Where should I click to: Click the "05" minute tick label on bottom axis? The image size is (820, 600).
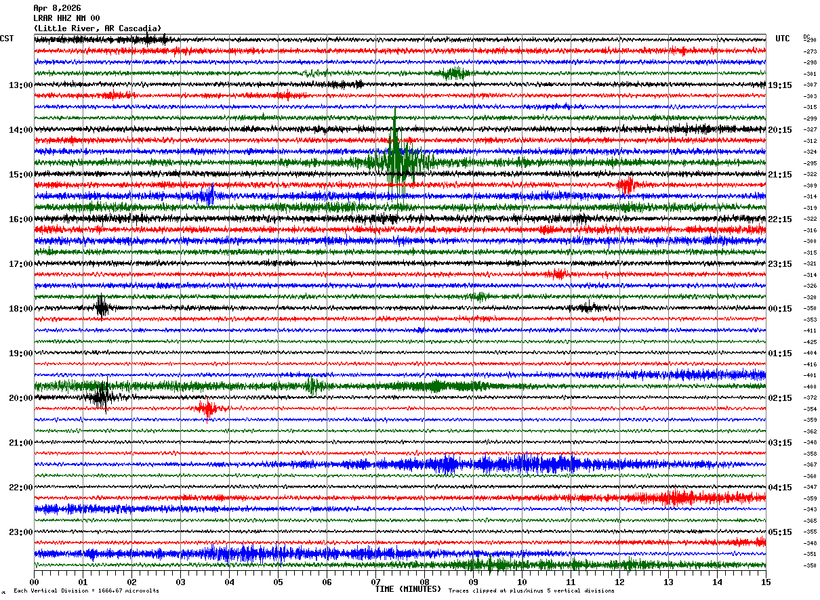coord(278,582)
